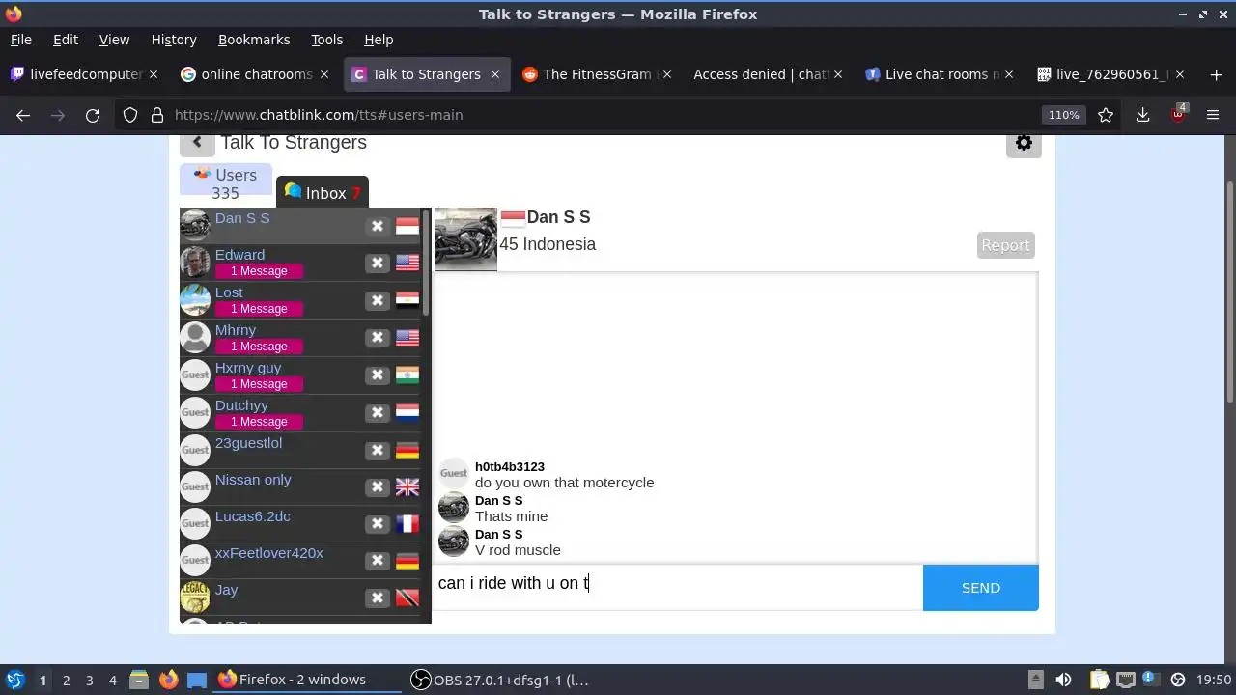Open uBlock Origin extension
This screenshot has width=1236, height=695.
[1178, 114]
